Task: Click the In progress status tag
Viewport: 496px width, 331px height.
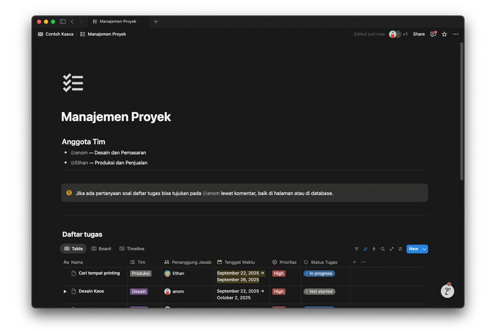Action: [x=319, y=274]
